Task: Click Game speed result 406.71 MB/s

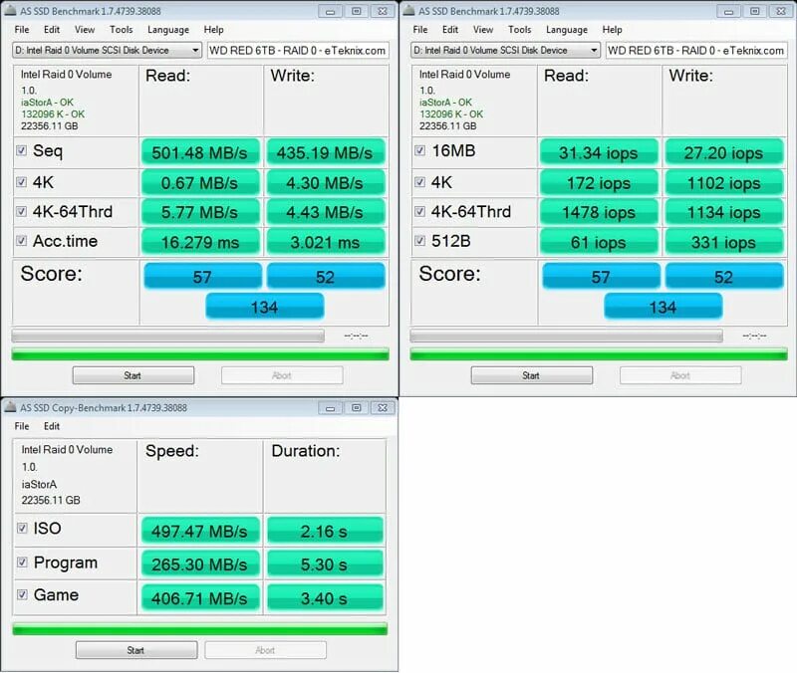Action: pos(200,597)
